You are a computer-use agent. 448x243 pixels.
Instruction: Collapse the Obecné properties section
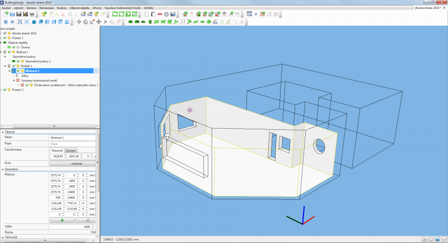click(x=2, y=132)
